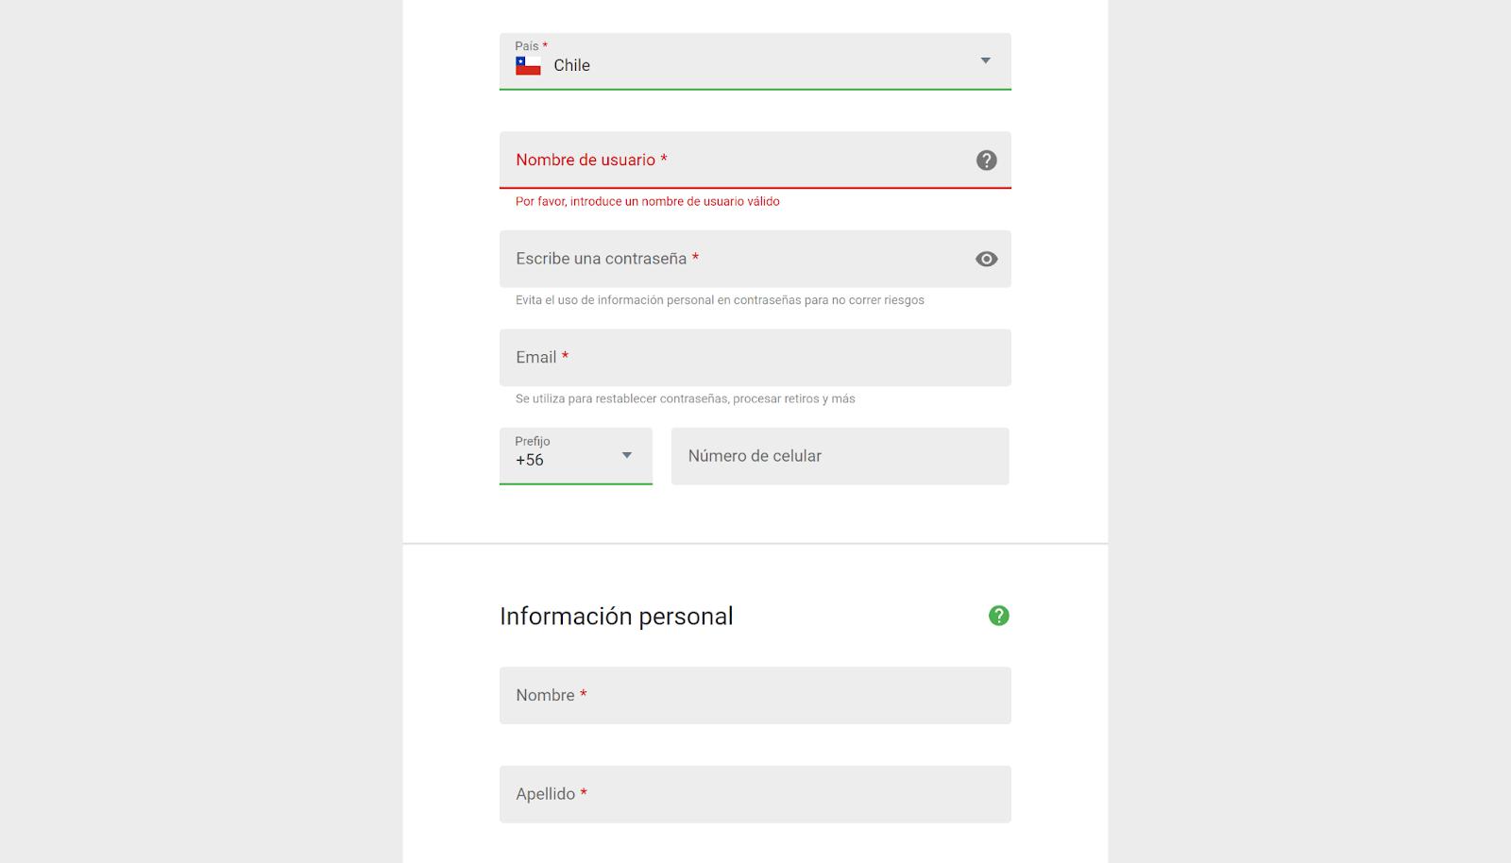Open the Prefijo dropdown arrow

(626, 455)
